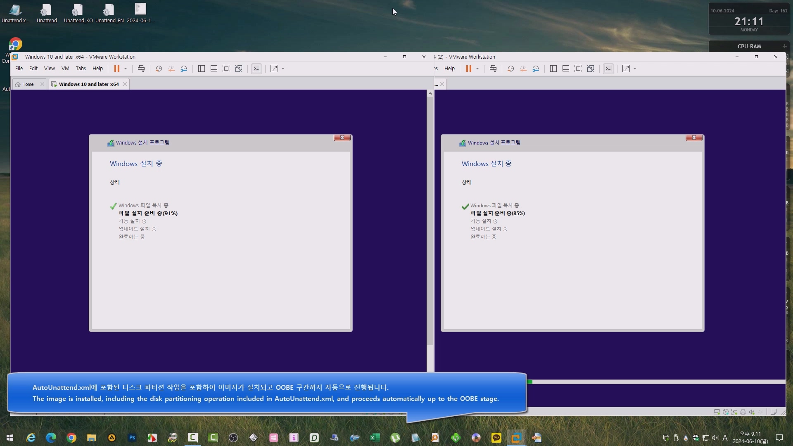Open snapshot manager in left VMware toolbar

coord(184,69)
